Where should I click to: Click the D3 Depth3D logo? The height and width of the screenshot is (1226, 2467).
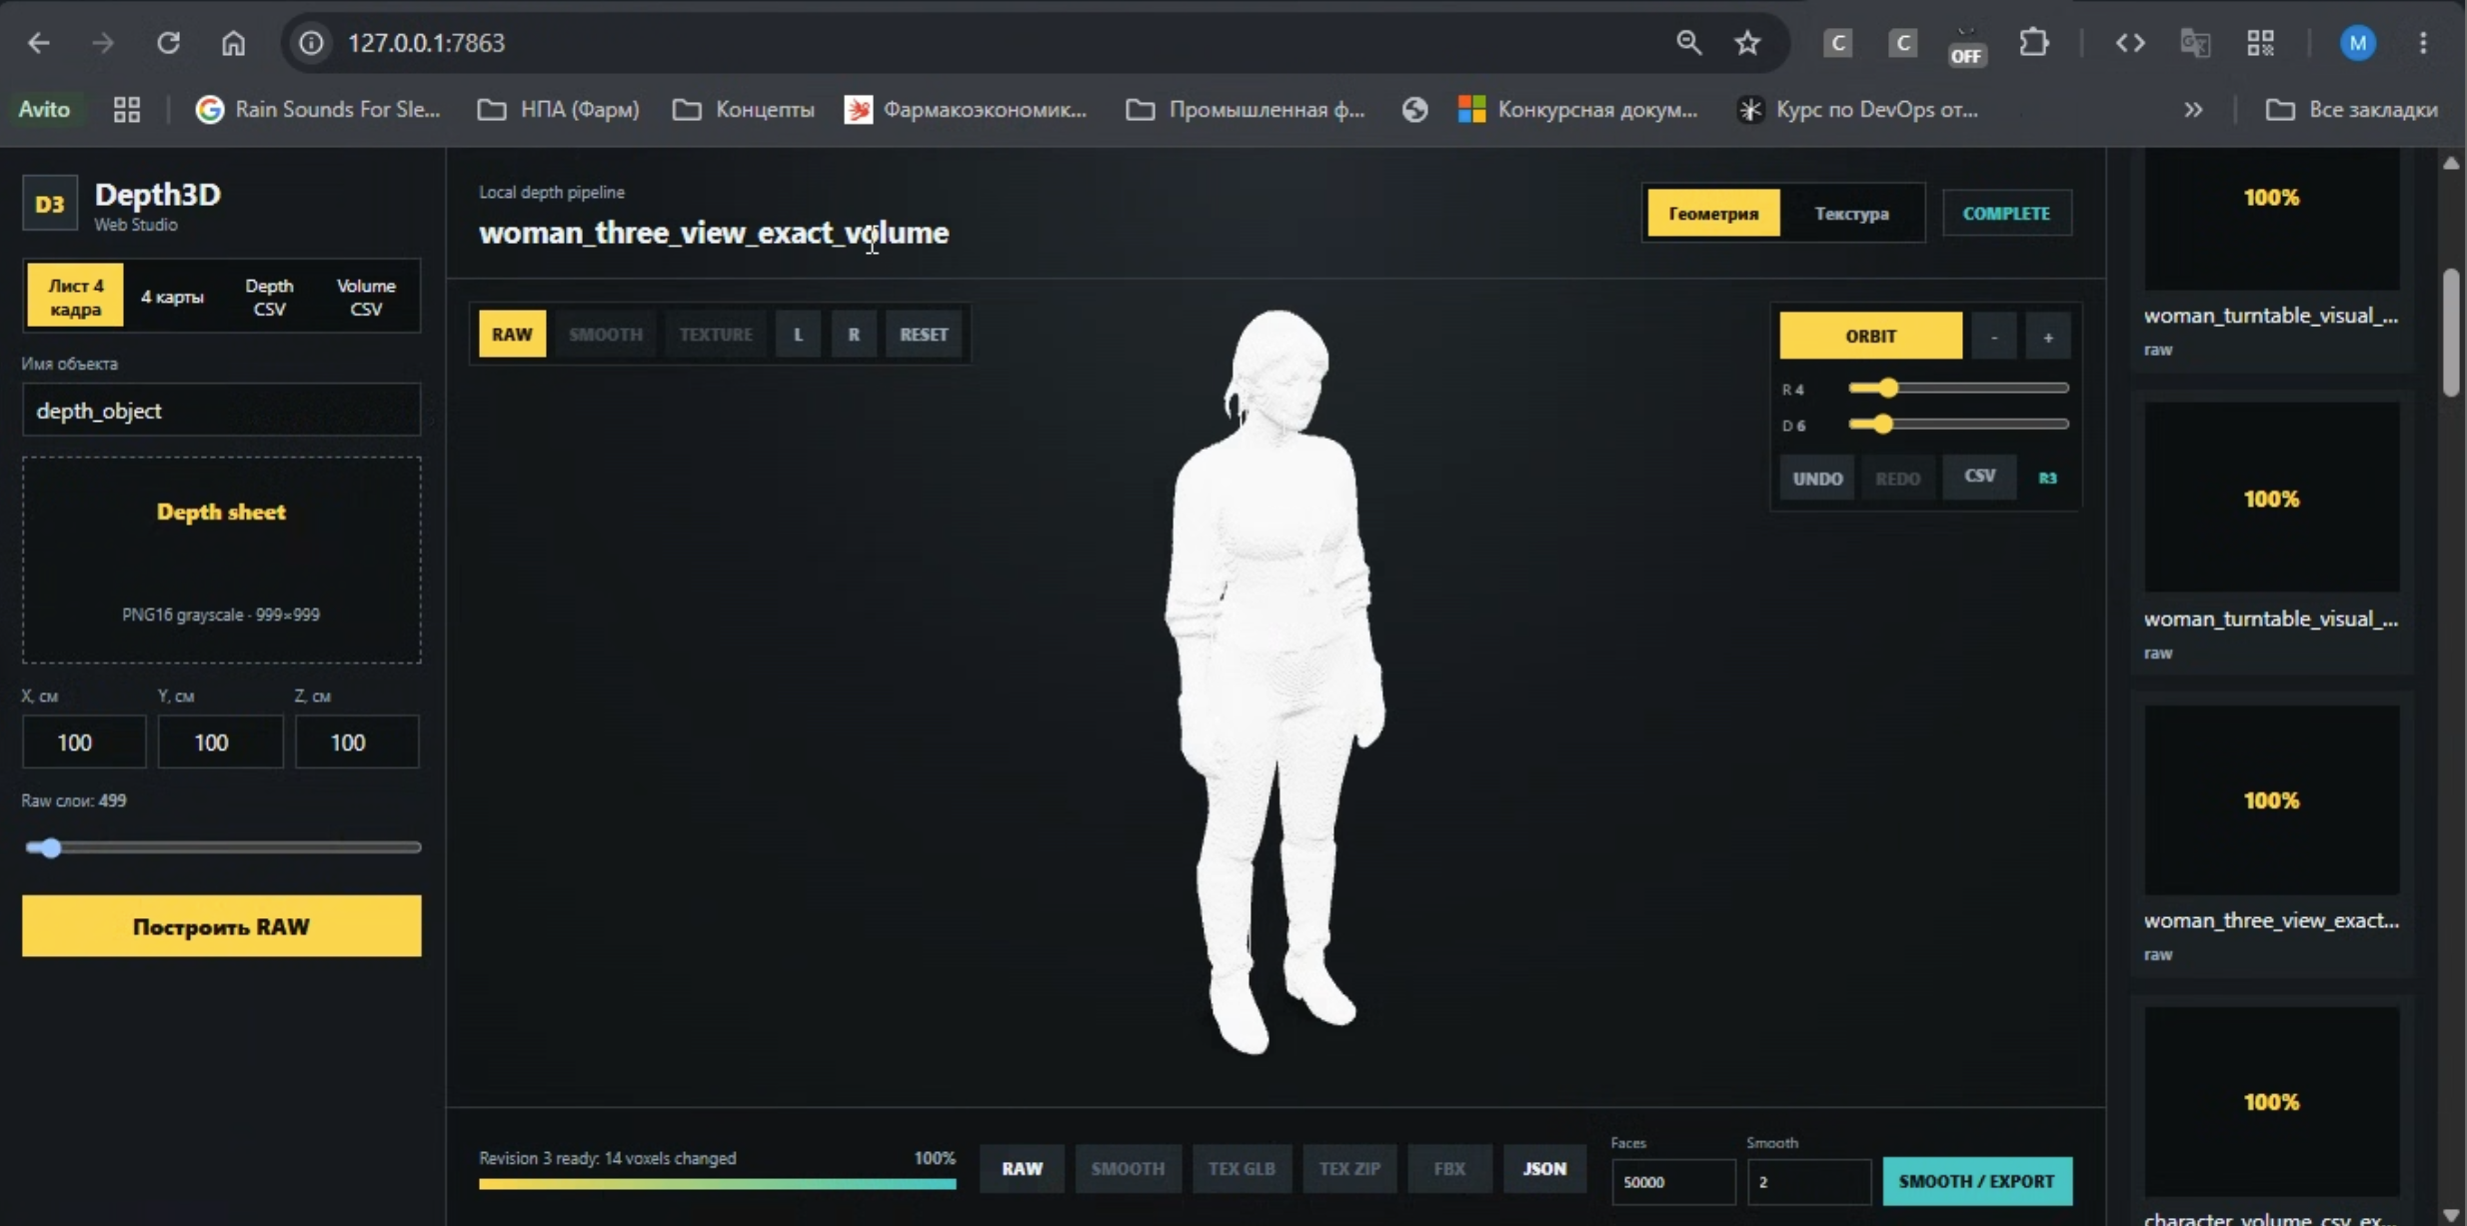[50, 204]
